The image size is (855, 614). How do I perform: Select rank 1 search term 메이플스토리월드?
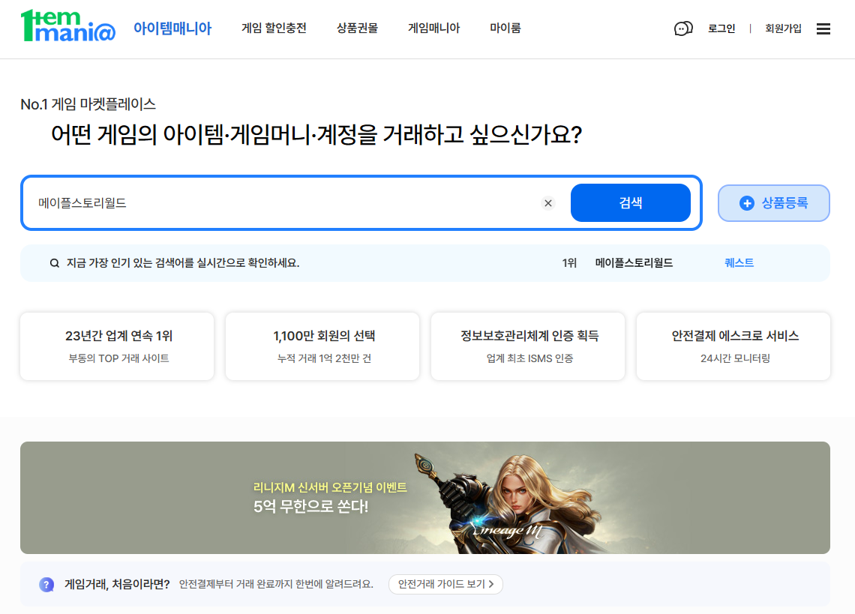(634, 263)
